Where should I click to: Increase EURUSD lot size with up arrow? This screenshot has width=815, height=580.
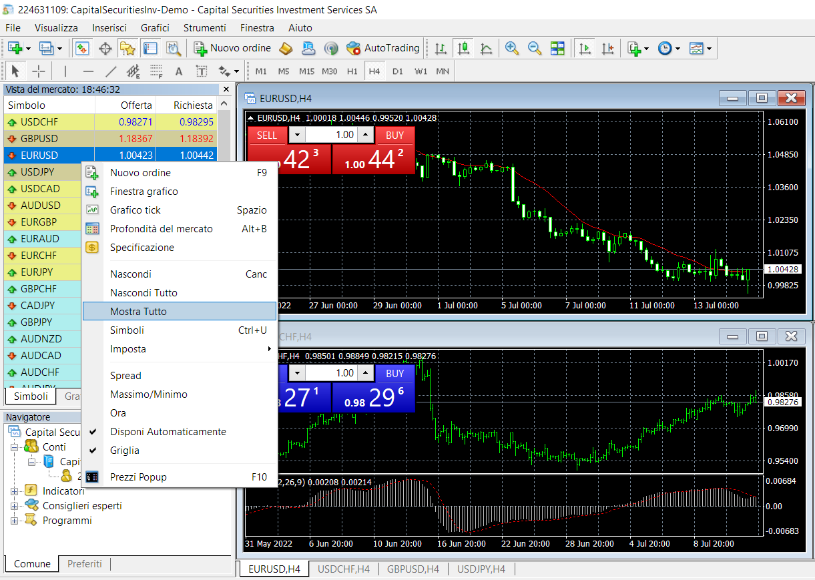(365, 135)
